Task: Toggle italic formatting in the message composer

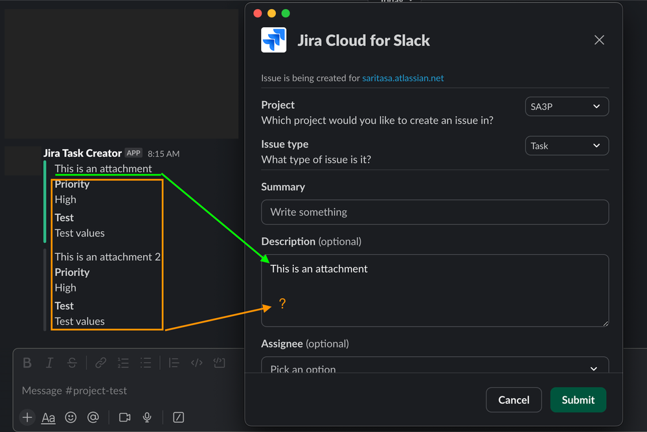Action: click(49, 363)
